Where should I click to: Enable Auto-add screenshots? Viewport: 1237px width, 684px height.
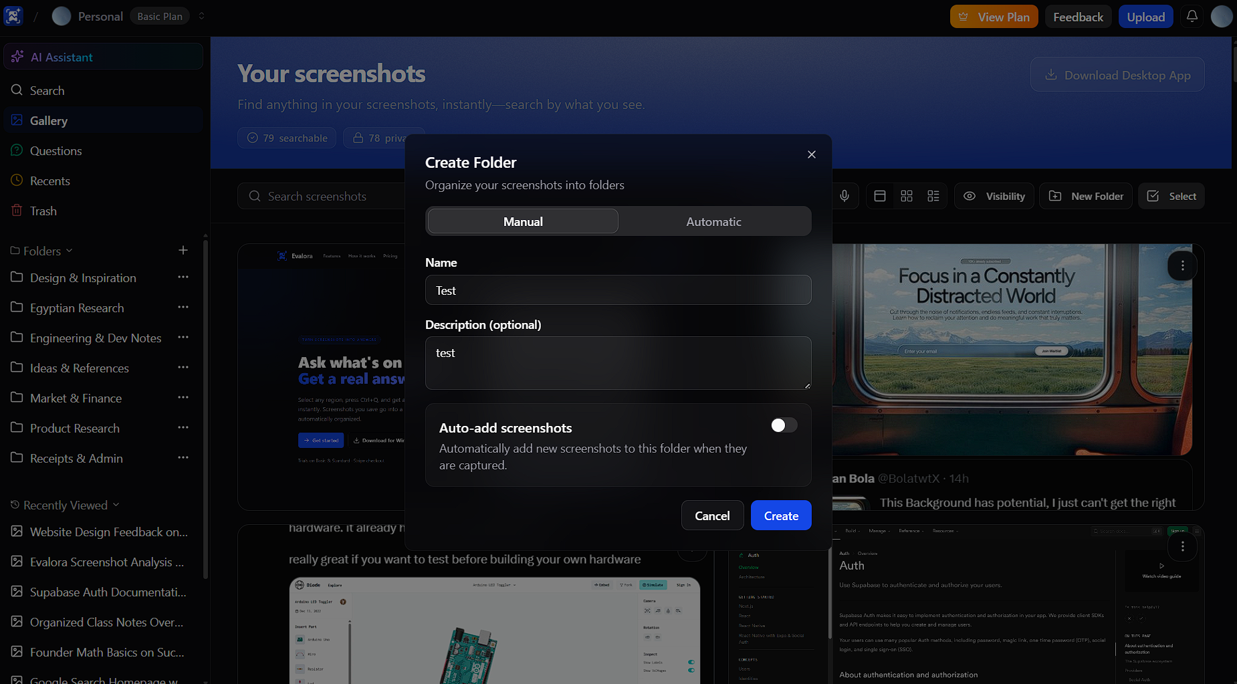point(783,425)
